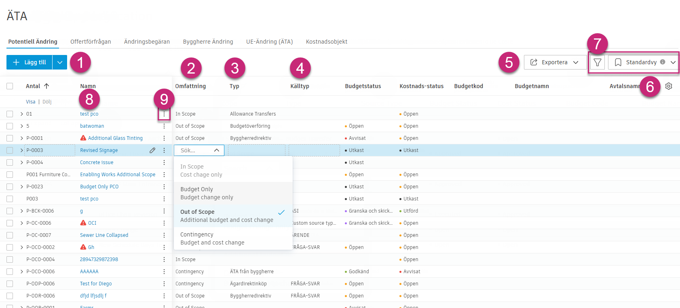Open the more menu for Enabling Works Additional Scope
Screen dimensions: 680x308
click(x=164, y=175)
